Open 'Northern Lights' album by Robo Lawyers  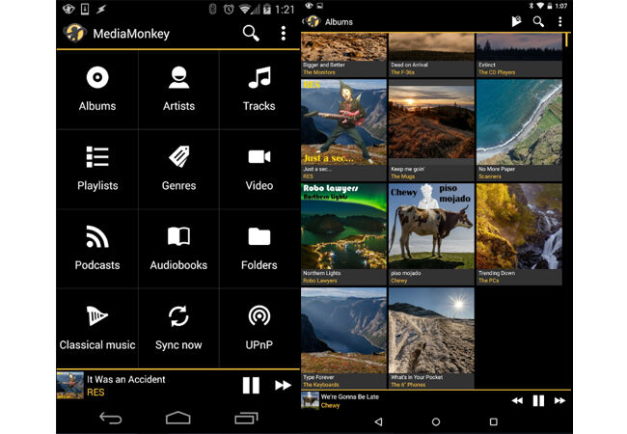pos(344,234)
